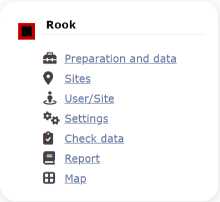Click the grid icon beside Map
The height and width of the screenshot is (202, 220).
coord(49,178)
